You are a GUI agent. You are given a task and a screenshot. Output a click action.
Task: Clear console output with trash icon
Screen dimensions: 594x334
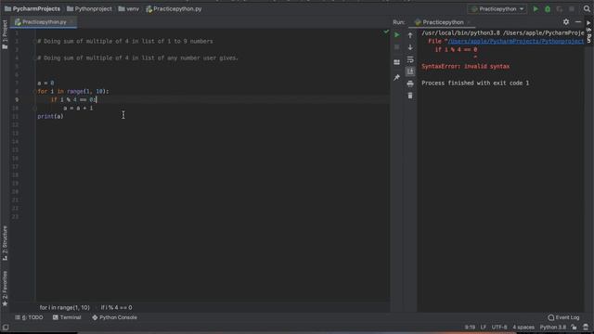tap(410, 96)
